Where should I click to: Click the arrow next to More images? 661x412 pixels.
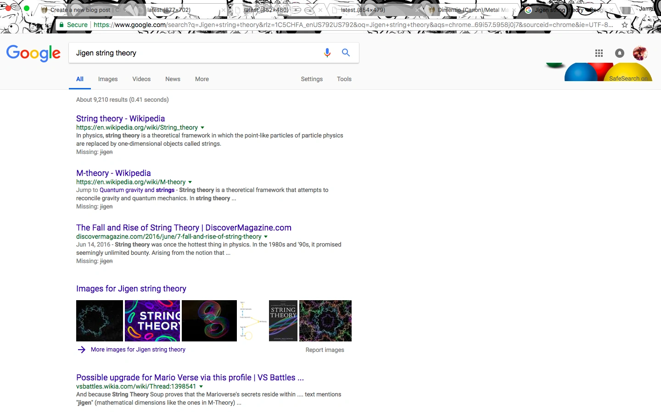[x=82, y=350]
